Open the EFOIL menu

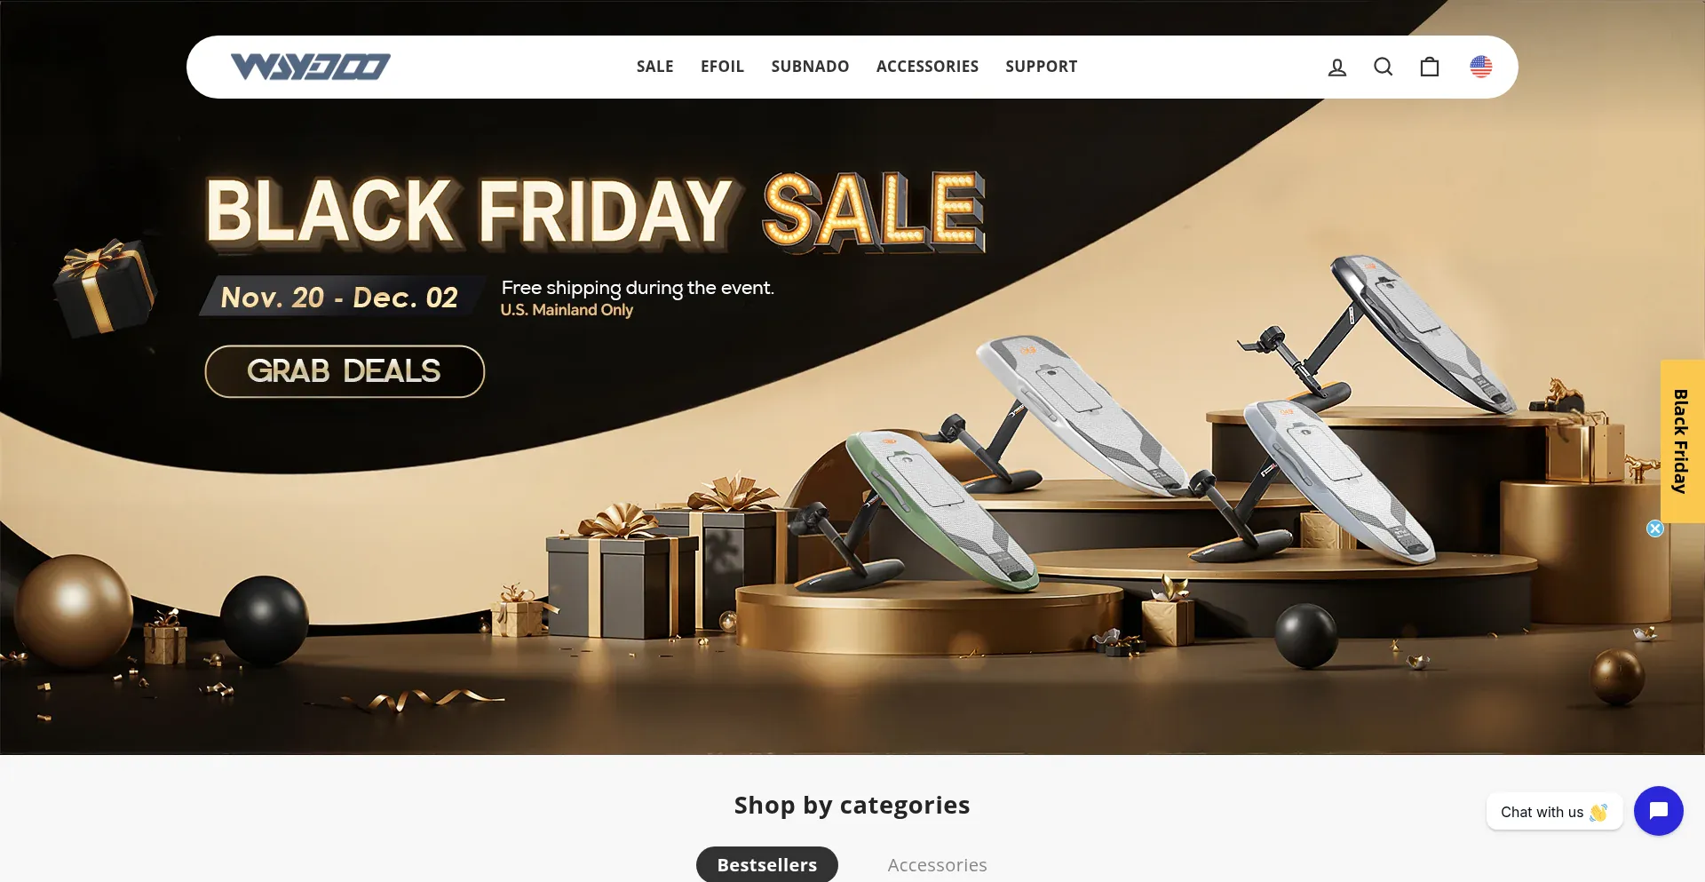722,67
